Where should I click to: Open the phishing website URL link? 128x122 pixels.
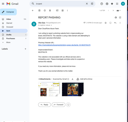click(64, 45)
